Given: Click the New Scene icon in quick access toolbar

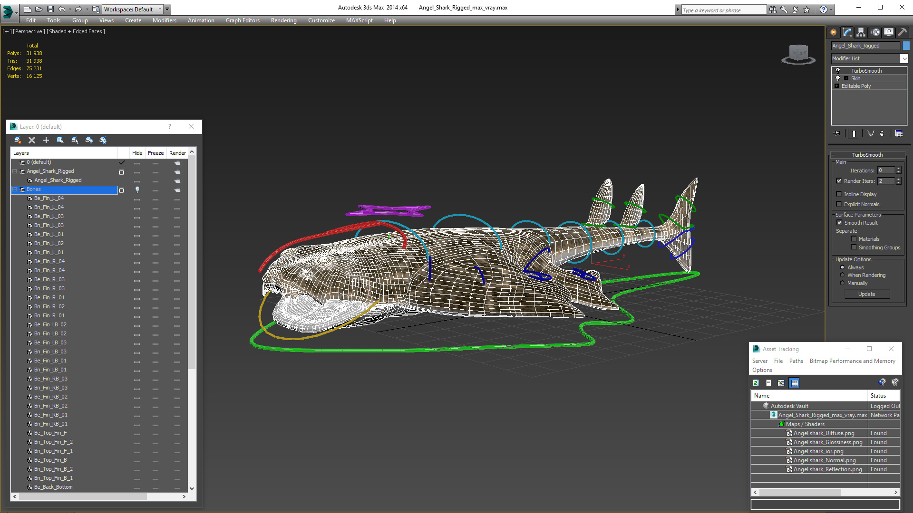Looking at the screenshot, I should click(x=27, y=9).
